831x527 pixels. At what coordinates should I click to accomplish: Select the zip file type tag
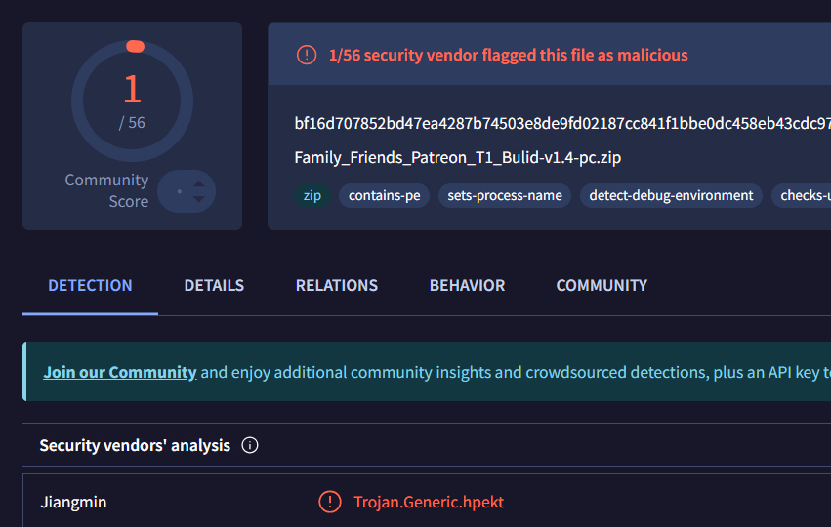point(312,195)
